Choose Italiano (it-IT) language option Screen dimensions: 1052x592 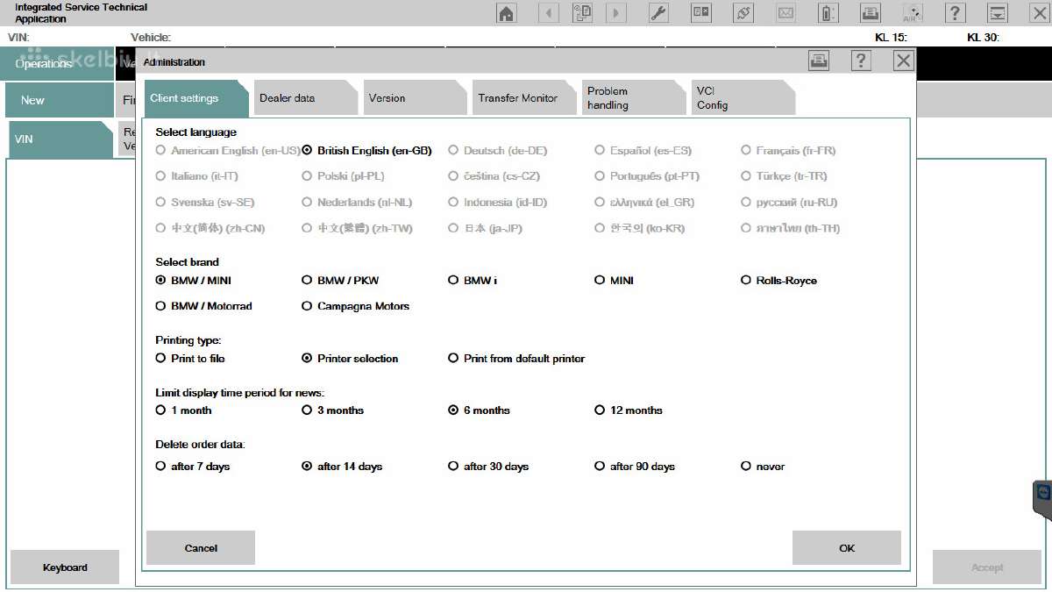tap(196, 176)
